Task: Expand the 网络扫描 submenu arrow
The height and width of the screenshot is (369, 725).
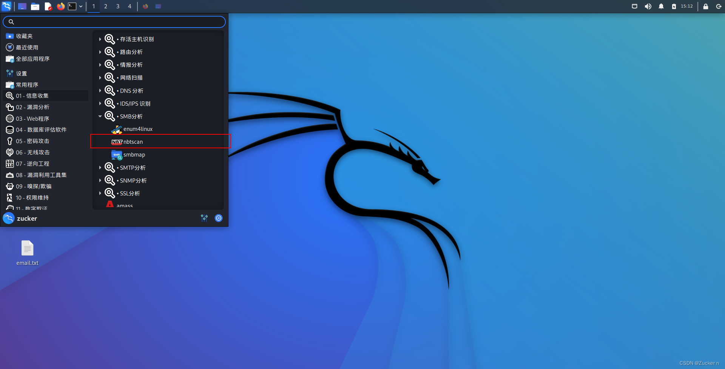Action: pyautogui.click(x=100, y=78)
